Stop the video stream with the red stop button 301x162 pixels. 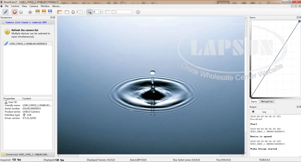tap(15, 12)
